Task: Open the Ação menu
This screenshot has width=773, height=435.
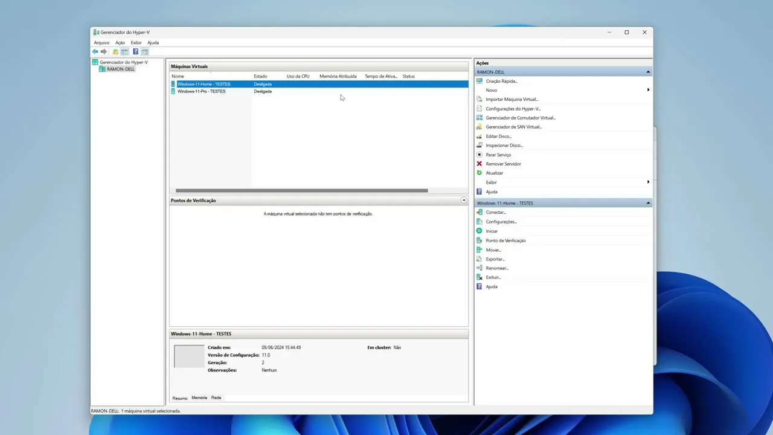Action: (x=120, y=43)
